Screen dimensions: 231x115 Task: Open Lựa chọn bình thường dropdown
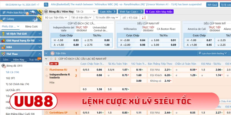(x=213, y=53)
